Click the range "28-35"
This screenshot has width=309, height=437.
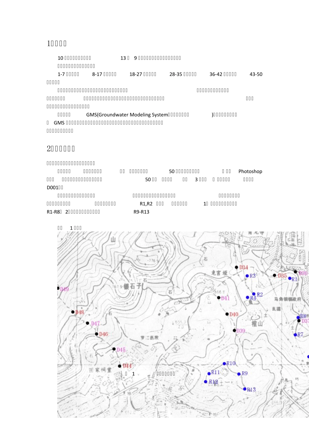coord(176,74)
